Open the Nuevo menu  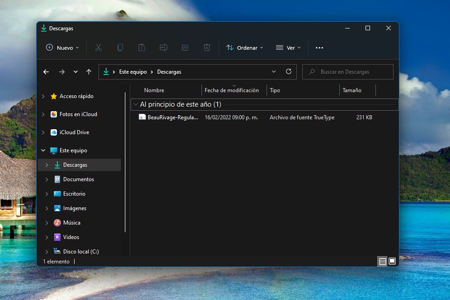tap(62, 47)
